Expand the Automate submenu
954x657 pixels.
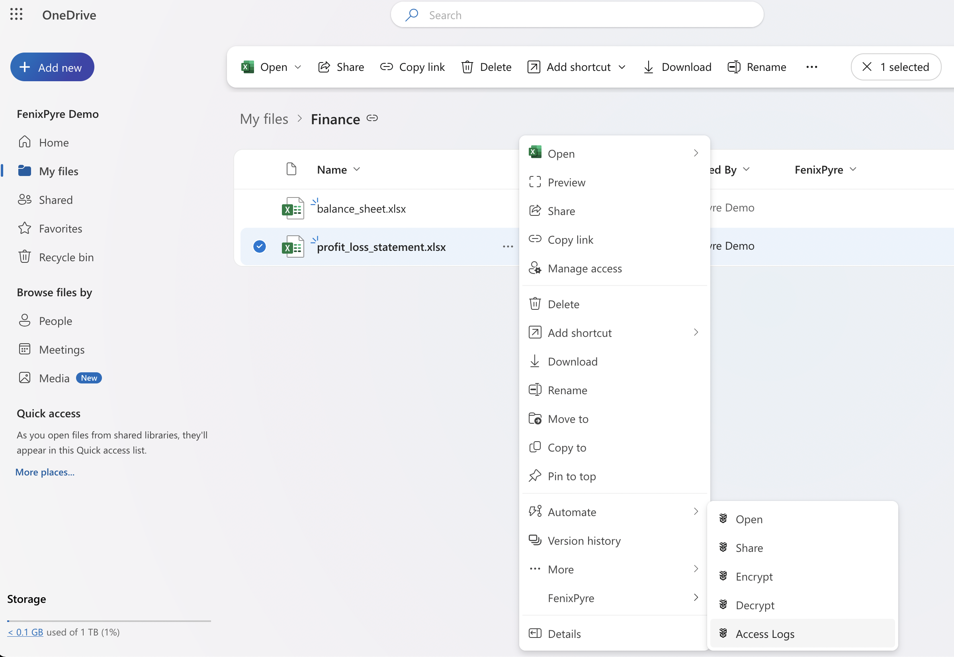pyautogui.click(x=696, y=512)
